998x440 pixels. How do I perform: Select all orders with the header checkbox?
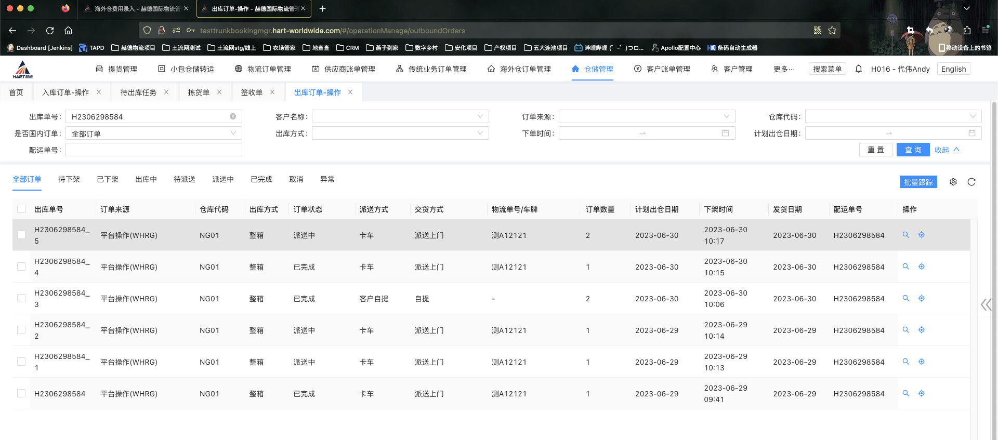tap(21, 209)
